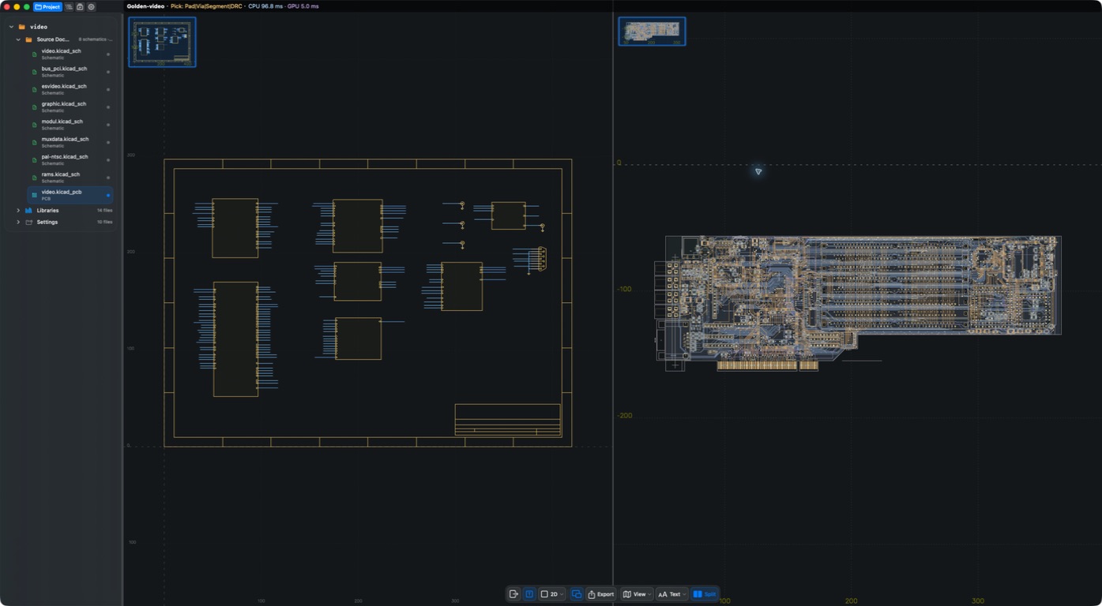The width and height of the screenshot is (1102, 606).
Task: Open the 2D view mode dropdown
Action: (x=552, y=594)
